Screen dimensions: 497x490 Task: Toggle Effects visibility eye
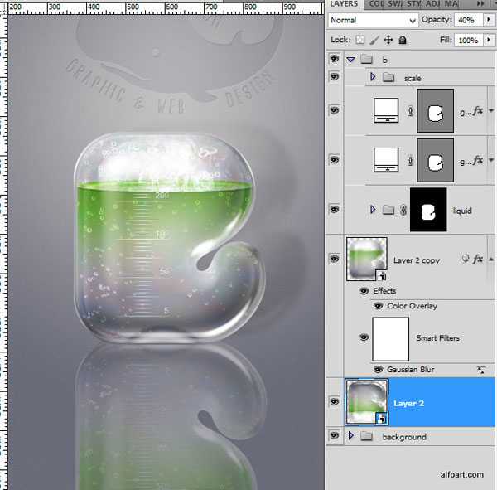(364, 291)
